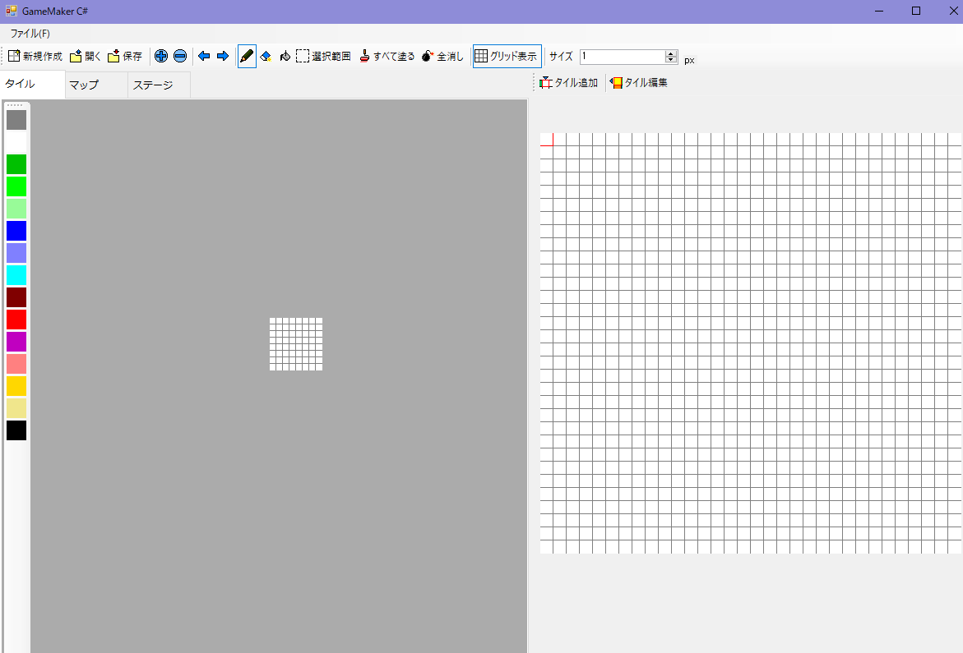Select the paint bucket fill tool

coord(285,57)
